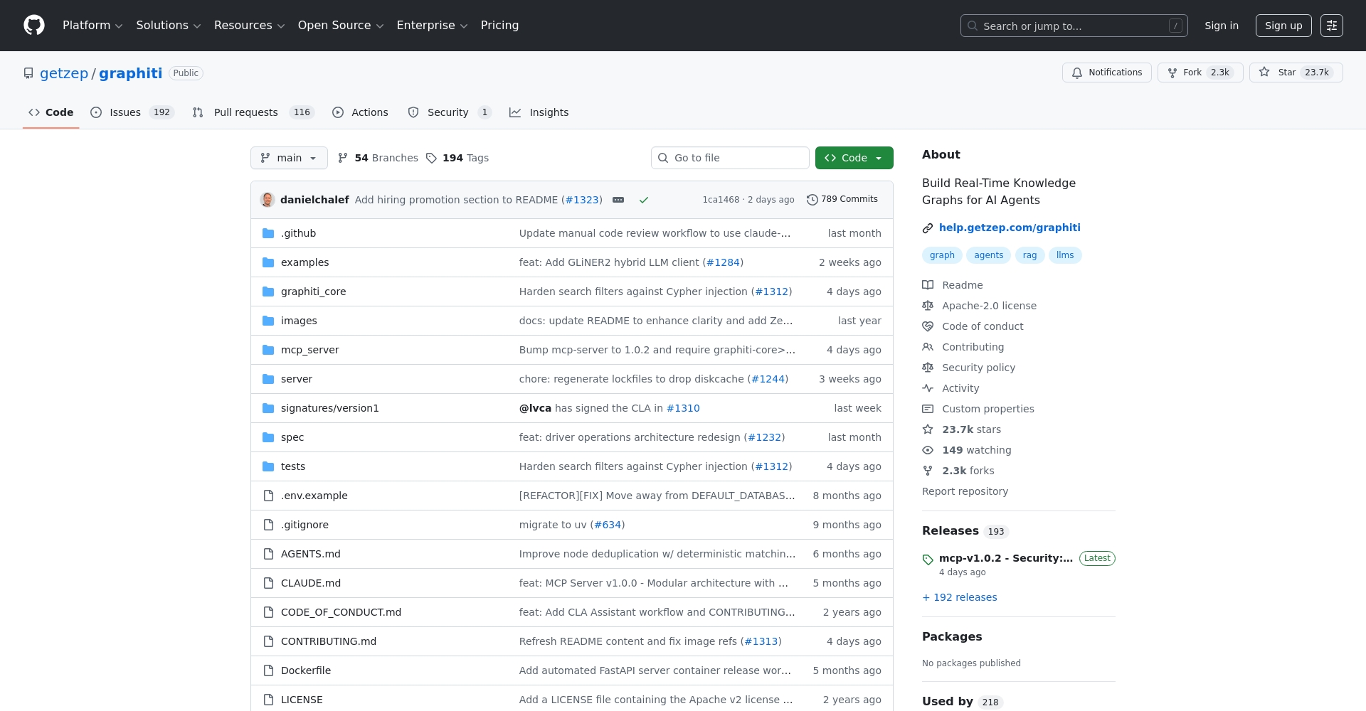Click the Notifications bell button
Viewport: 1366px width, 711px height.
tap(1106, 73)
